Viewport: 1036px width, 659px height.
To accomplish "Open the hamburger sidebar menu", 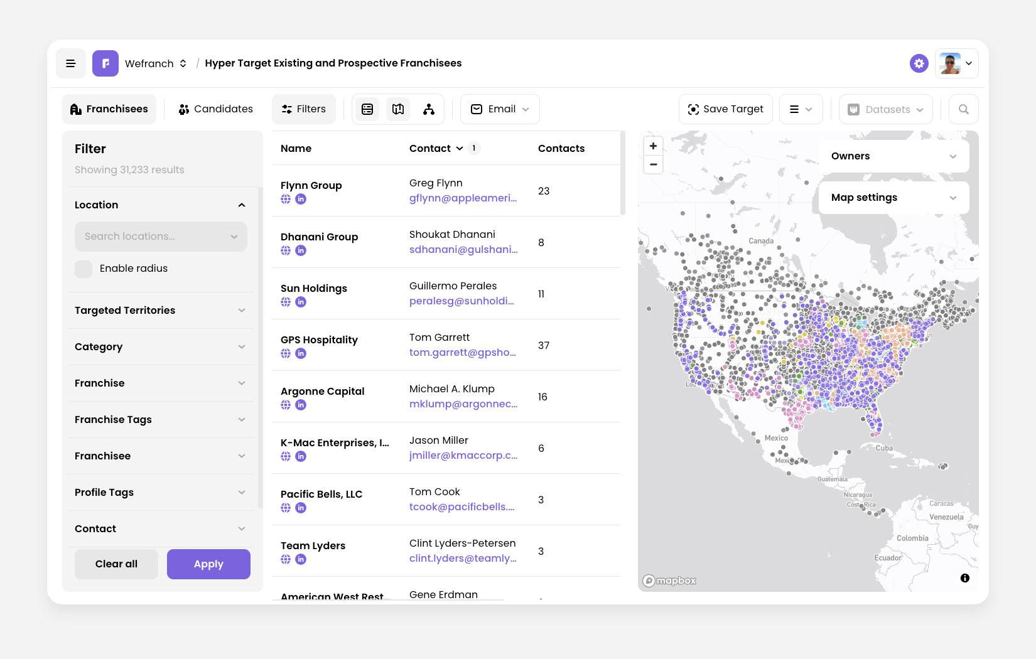I will (71, 63).
